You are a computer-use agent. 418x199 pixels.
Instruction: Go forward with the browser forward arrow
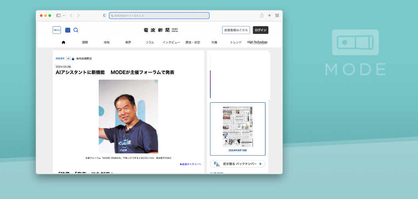point(78,16)
